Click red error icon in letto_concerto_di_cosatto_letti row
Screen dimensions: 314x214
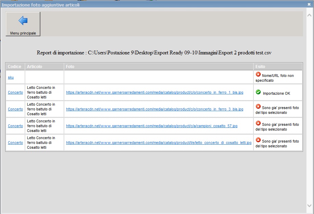coord(258,140)
